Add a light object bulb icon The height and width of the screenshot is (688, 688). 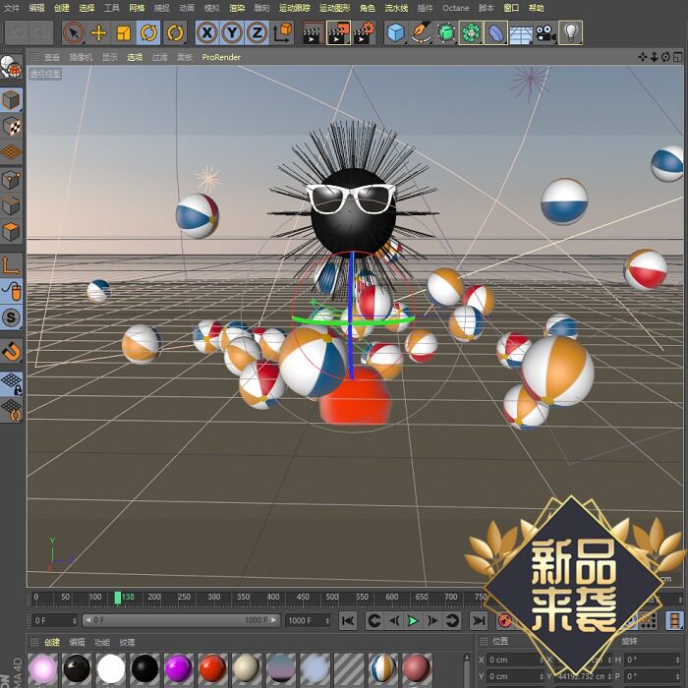point(571,32)
